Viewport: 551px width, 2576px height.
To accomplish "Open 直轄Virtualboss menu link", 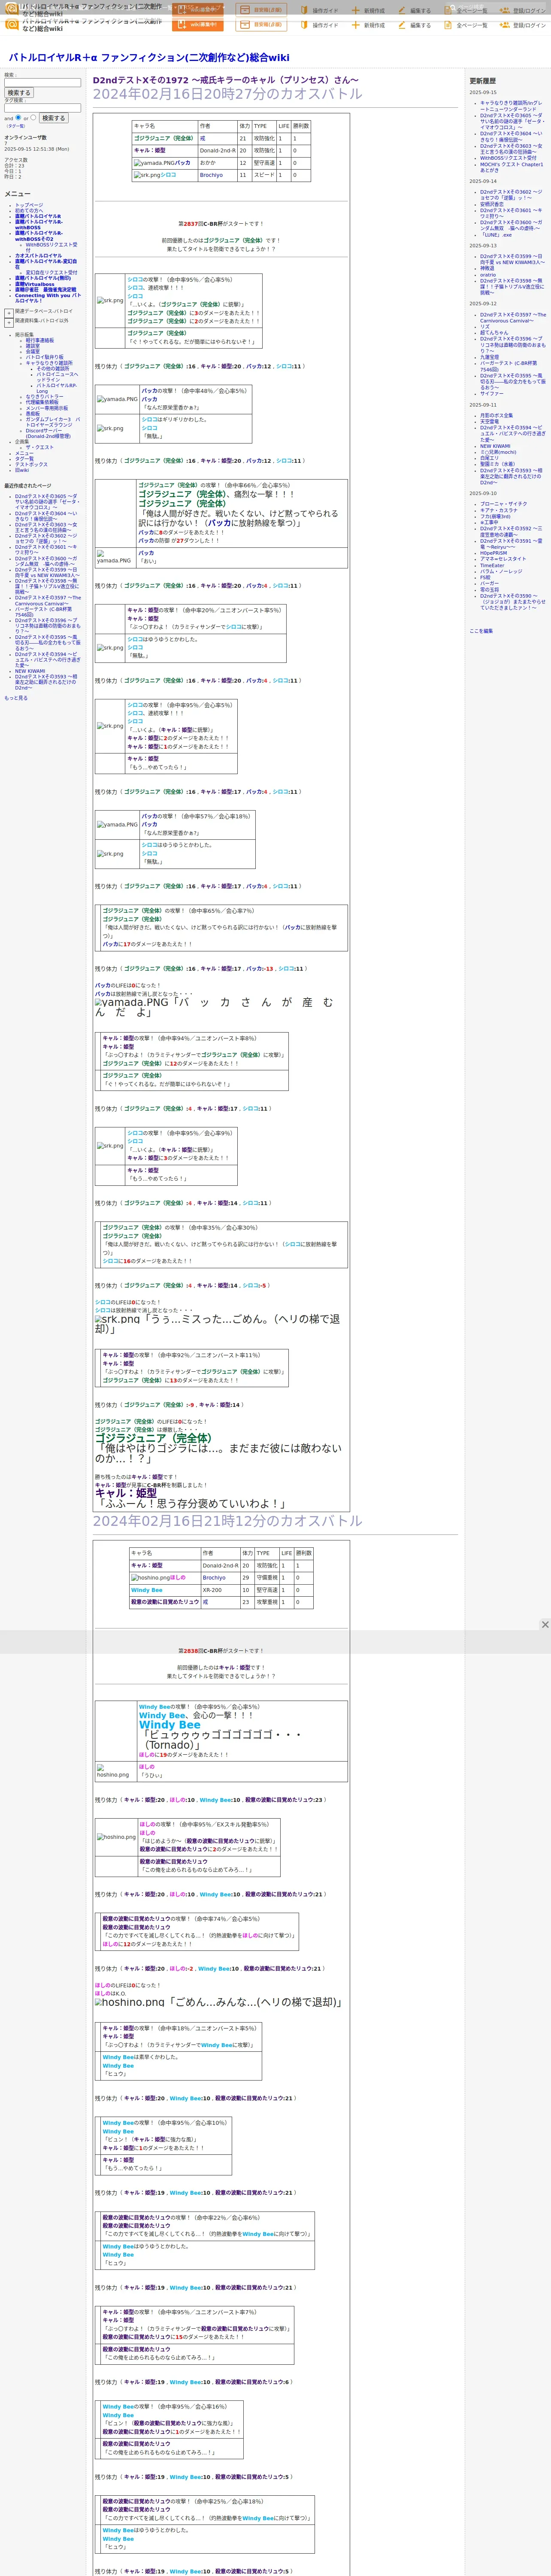I will tap(35, 284).
